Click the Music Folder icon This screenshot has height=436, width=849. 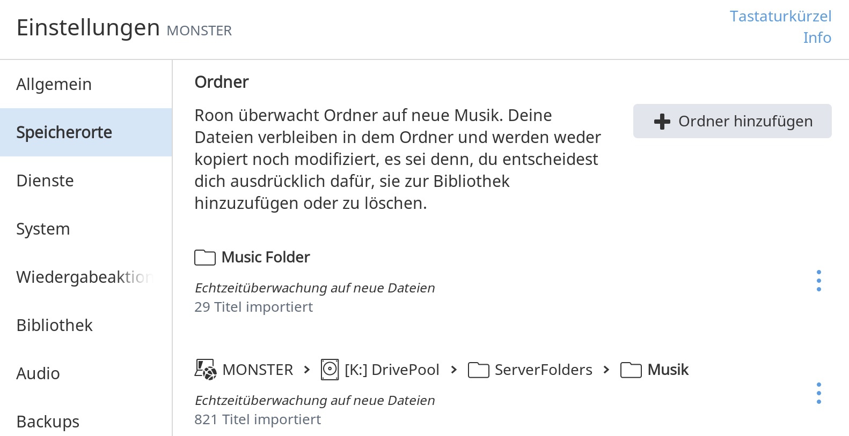(x=204, y=258)
